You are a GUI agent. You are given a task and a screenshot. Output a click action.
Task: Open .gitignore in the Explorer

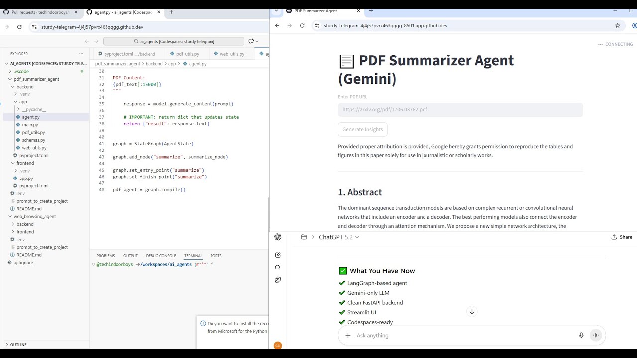[23, 262]
